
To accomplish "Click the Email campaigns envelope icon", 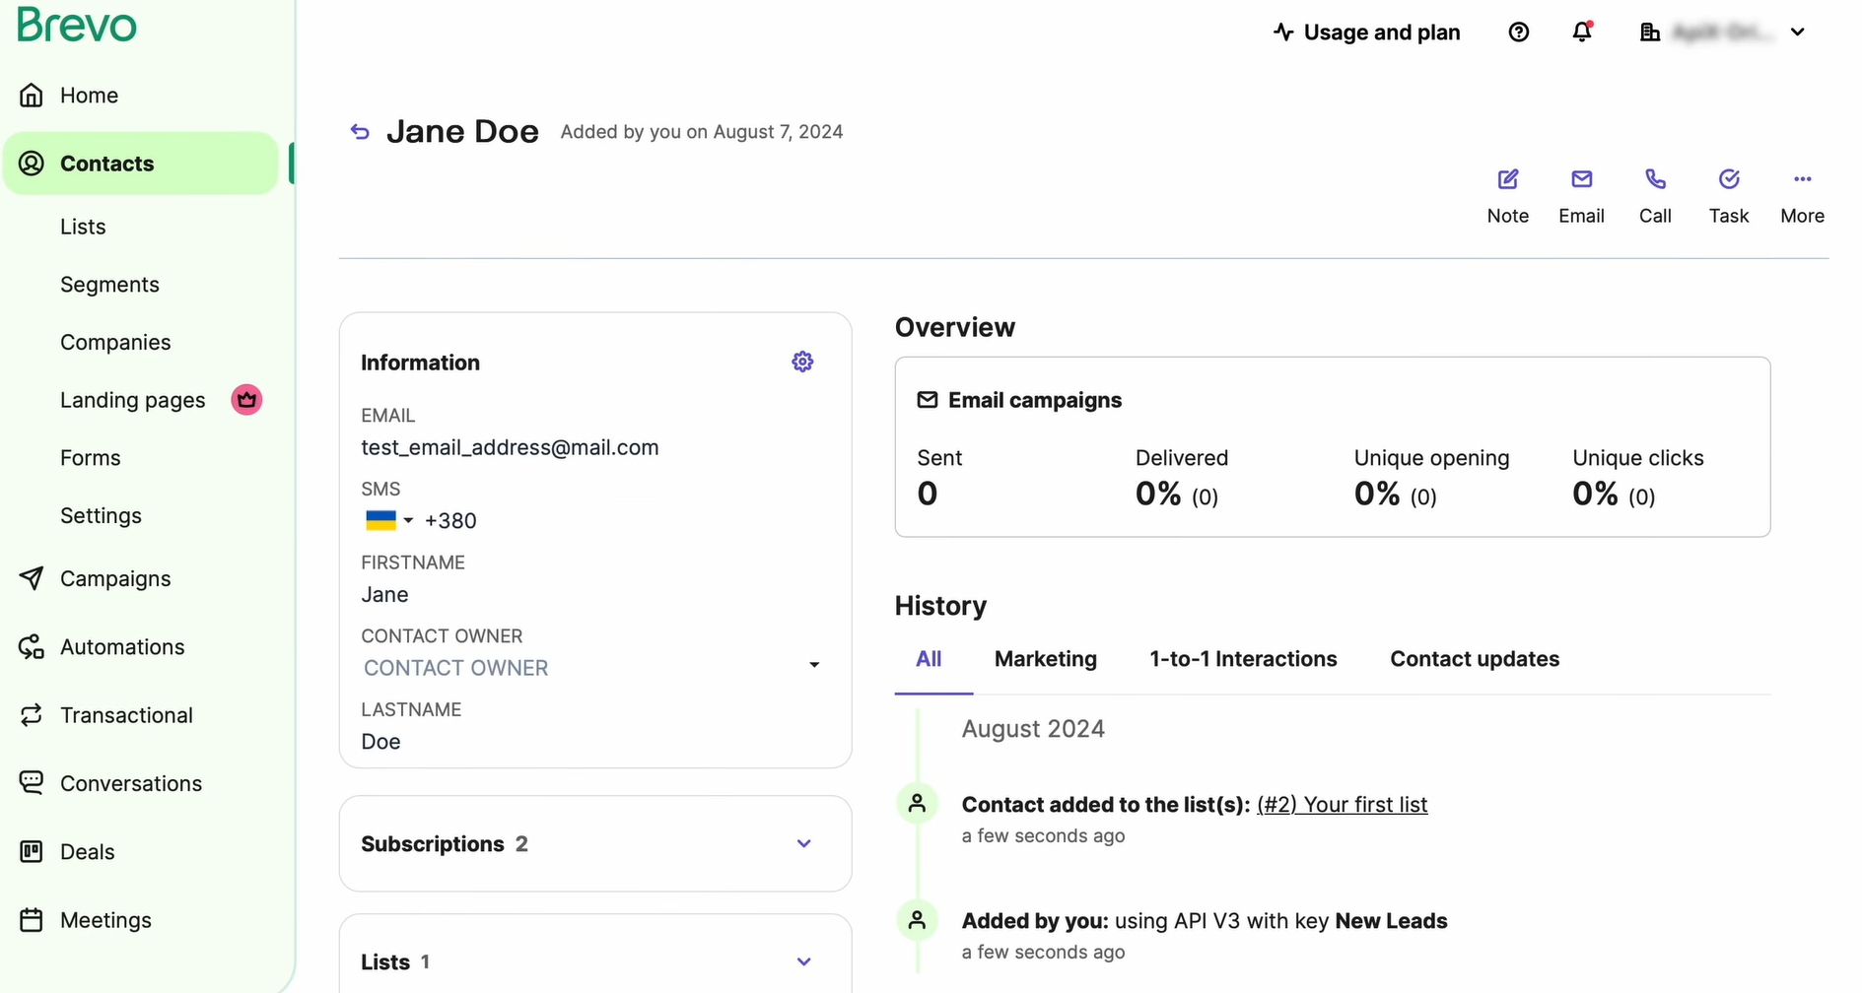I will click(x=928, y=400).
